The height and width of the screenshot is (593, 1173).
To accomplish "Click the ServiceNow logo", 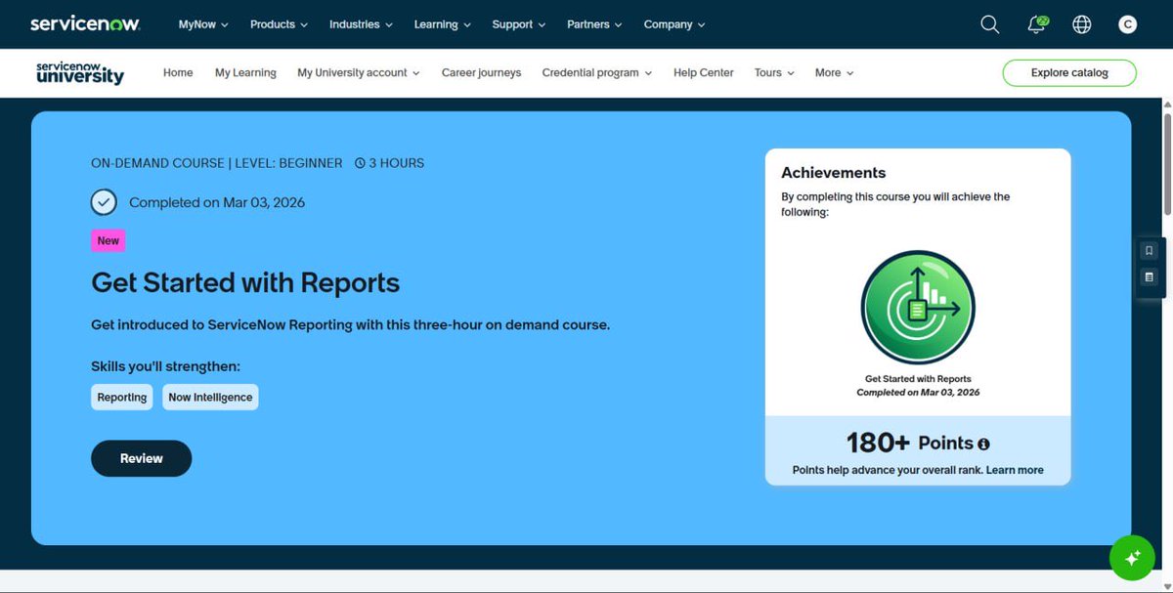I will [x=85, y=23].
